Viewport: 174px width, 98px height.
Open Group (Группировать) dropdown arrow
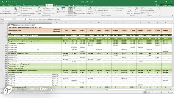point(153,8)
